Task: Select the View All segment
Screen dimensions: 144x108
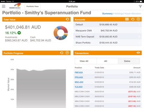Action: pyautogui.click(x=85, y=61)
